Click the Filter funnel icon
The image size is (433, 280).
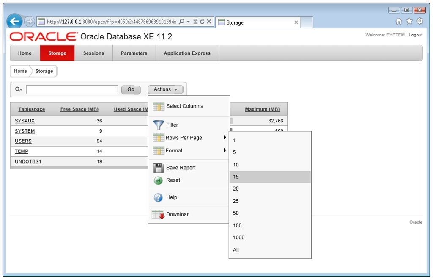159,125
